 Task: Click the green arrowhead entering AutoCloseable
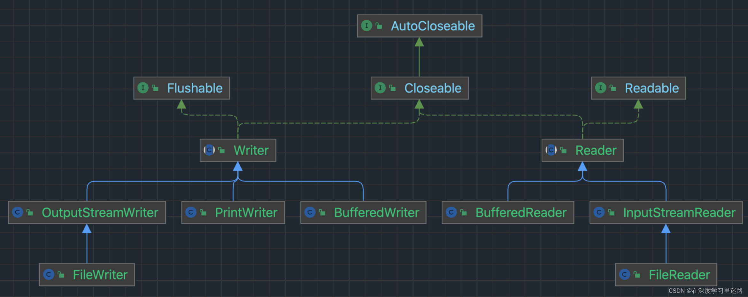click(419, 42)
